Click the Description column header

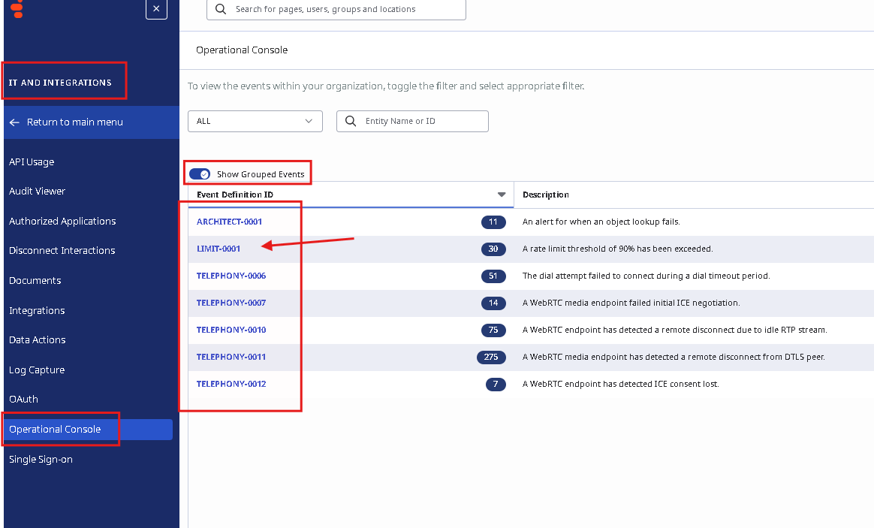(546, 195)
